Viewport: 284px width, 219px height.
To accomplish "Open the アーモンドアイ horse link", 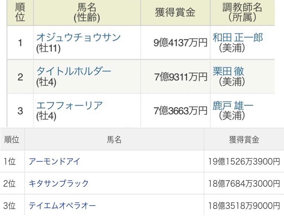I will coord(54,161).
